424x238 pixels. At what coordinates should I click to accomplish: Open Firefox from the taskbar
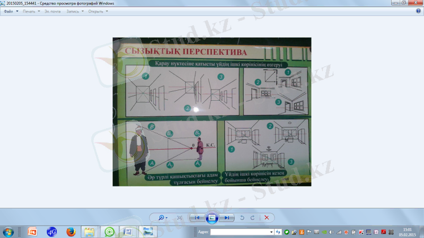(x=70, y=232)
